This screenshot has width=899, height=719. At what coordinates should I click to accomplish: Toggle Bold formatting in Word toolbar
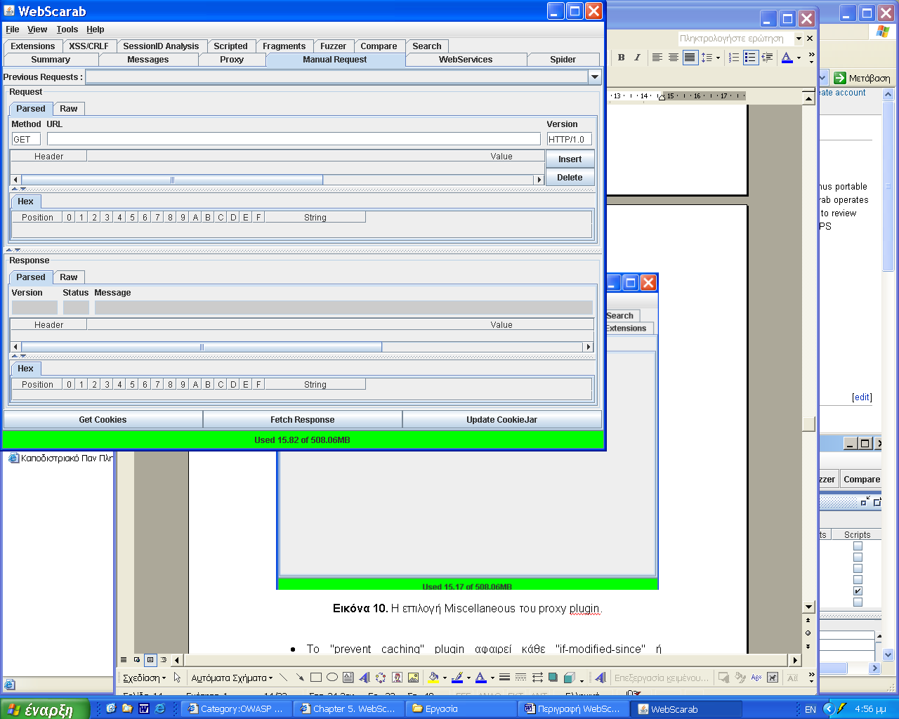coord(621,58)
